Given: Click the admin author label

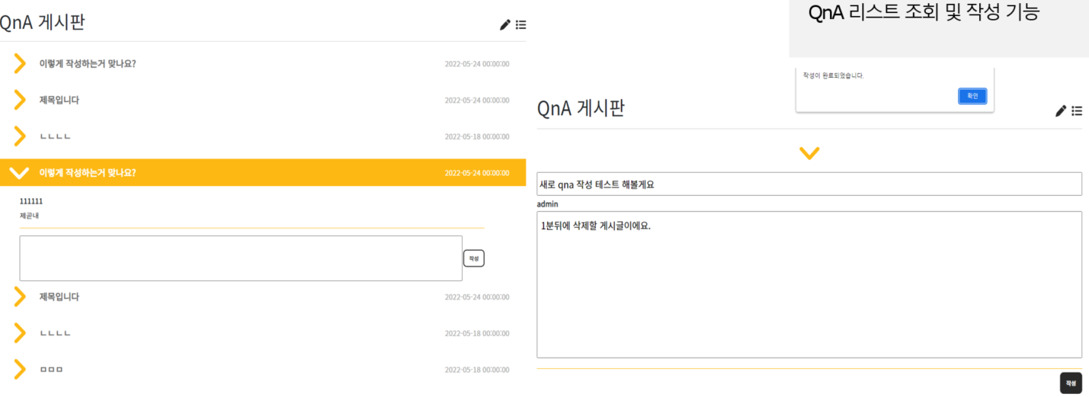Looking at the screenshot, I should tap(548, 204).
